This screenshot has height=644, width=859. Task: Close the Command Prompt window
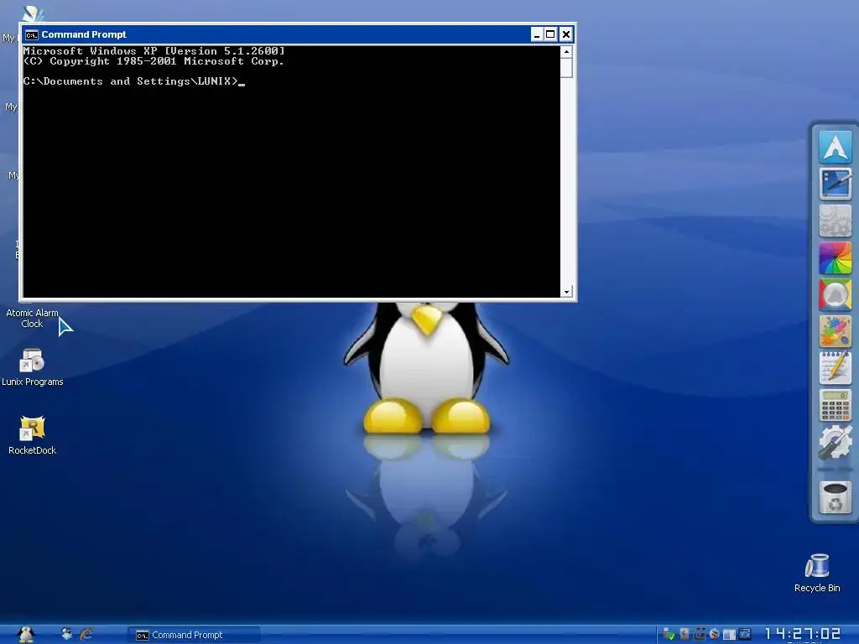point(566,34)
